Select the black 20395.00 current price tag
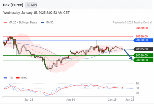Image resolution: width=154 pixels, height=104 pixels. point(143,49)
